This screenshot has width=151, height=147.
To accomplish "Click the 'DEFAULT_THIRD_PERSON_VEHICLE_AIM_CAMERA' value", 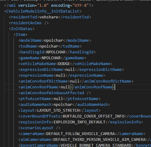I will pos(100,140).
